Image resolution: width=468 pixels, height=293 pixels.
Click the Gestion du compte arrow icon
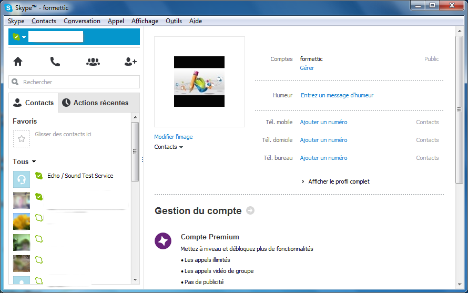[250, 210]
